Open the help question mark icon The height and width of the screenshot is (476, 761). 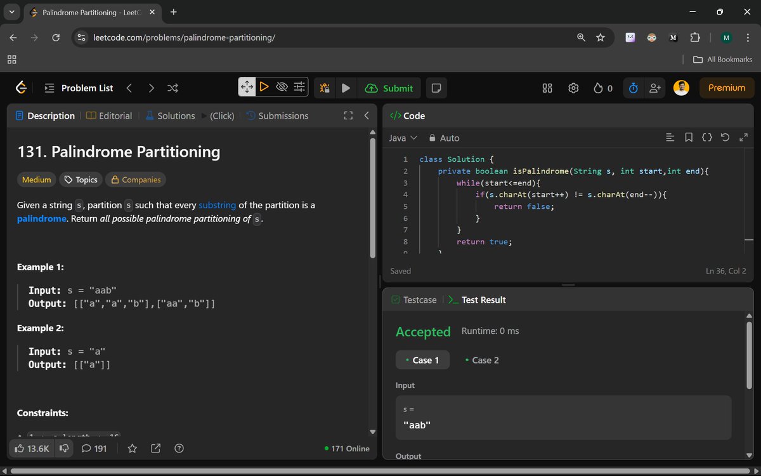(x=179, y=449)
